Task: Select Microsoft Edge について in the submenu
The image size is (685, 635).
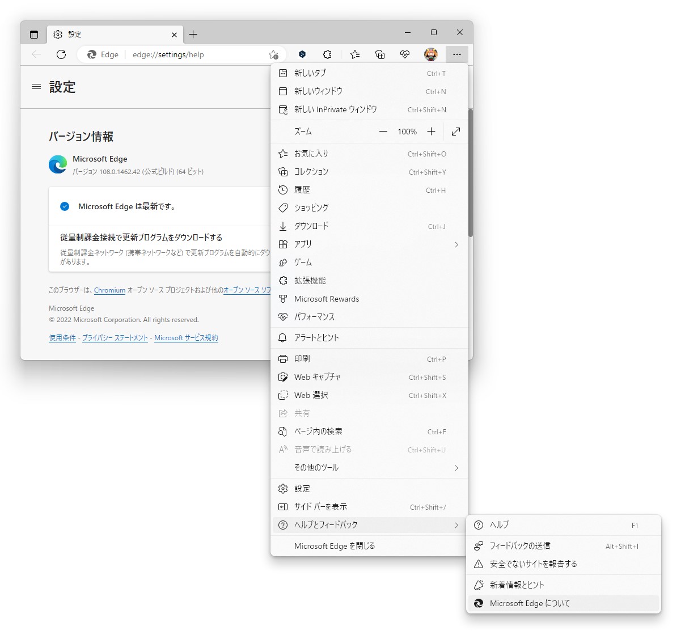Action: coord(531,603)
